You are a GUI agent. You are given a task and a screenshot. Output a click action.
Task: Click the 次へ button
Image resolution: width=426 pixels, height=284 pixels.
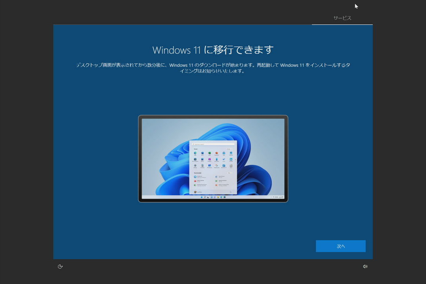[x=340, y=246]
